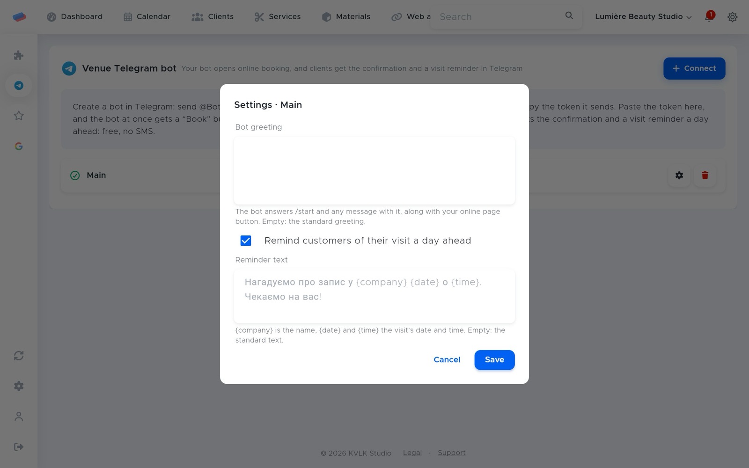Cancel the settings dialog
The width and height of the screenshot is (749, 468).
coord(447,360)
